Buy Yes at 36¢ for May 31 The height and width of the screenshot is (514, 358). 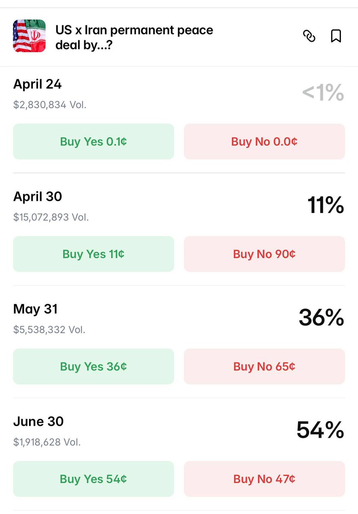click(93, 367)
